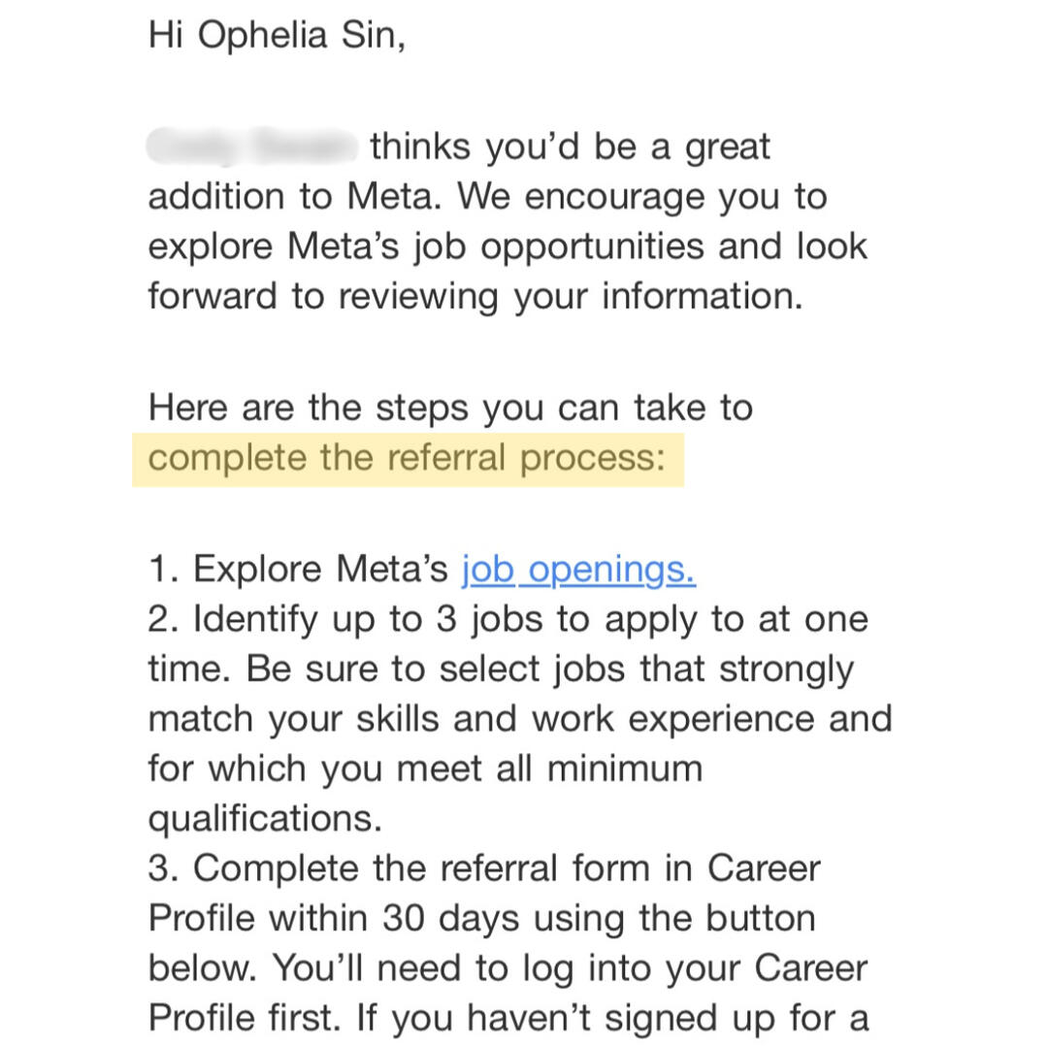Click the line "time. Be sure to select jobs that strongly"
Viewport: 1048px width, 1046px height.
[501, 670]
